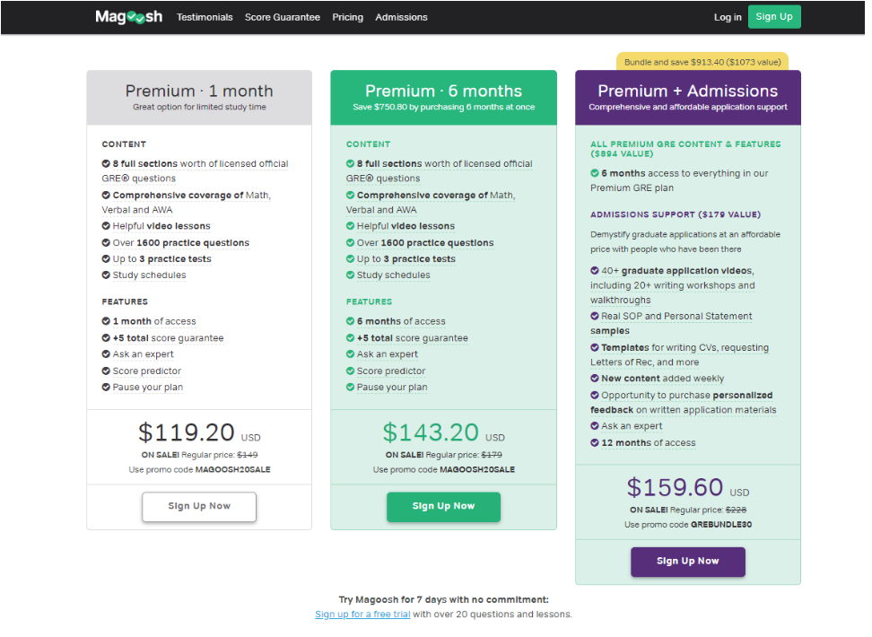Click checkmark icon beside Study schedules, 1 month plan
This screenshot has width=872, height=637.
[x=106, y=275]
